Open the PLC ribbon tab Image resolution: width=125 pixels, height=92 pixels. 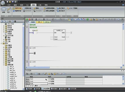click(x=27, y=5)
